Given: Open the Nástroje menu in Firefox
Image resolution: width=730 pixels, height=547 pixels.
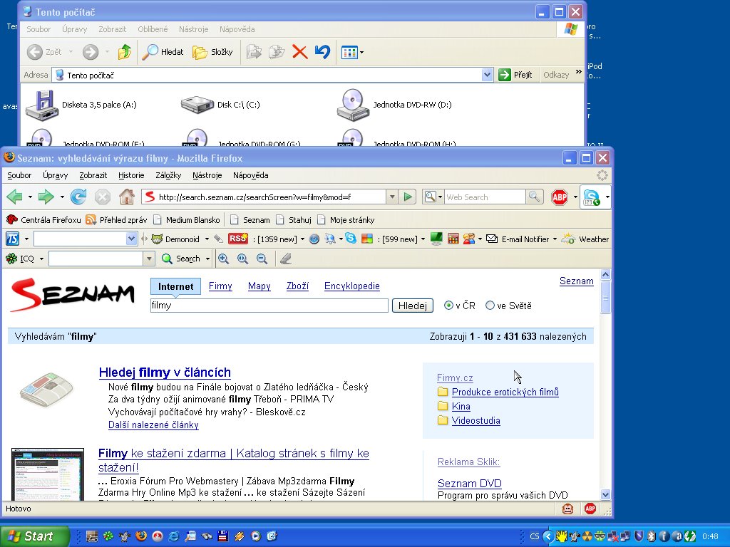Looking at the screenshot, I should 207,175.
